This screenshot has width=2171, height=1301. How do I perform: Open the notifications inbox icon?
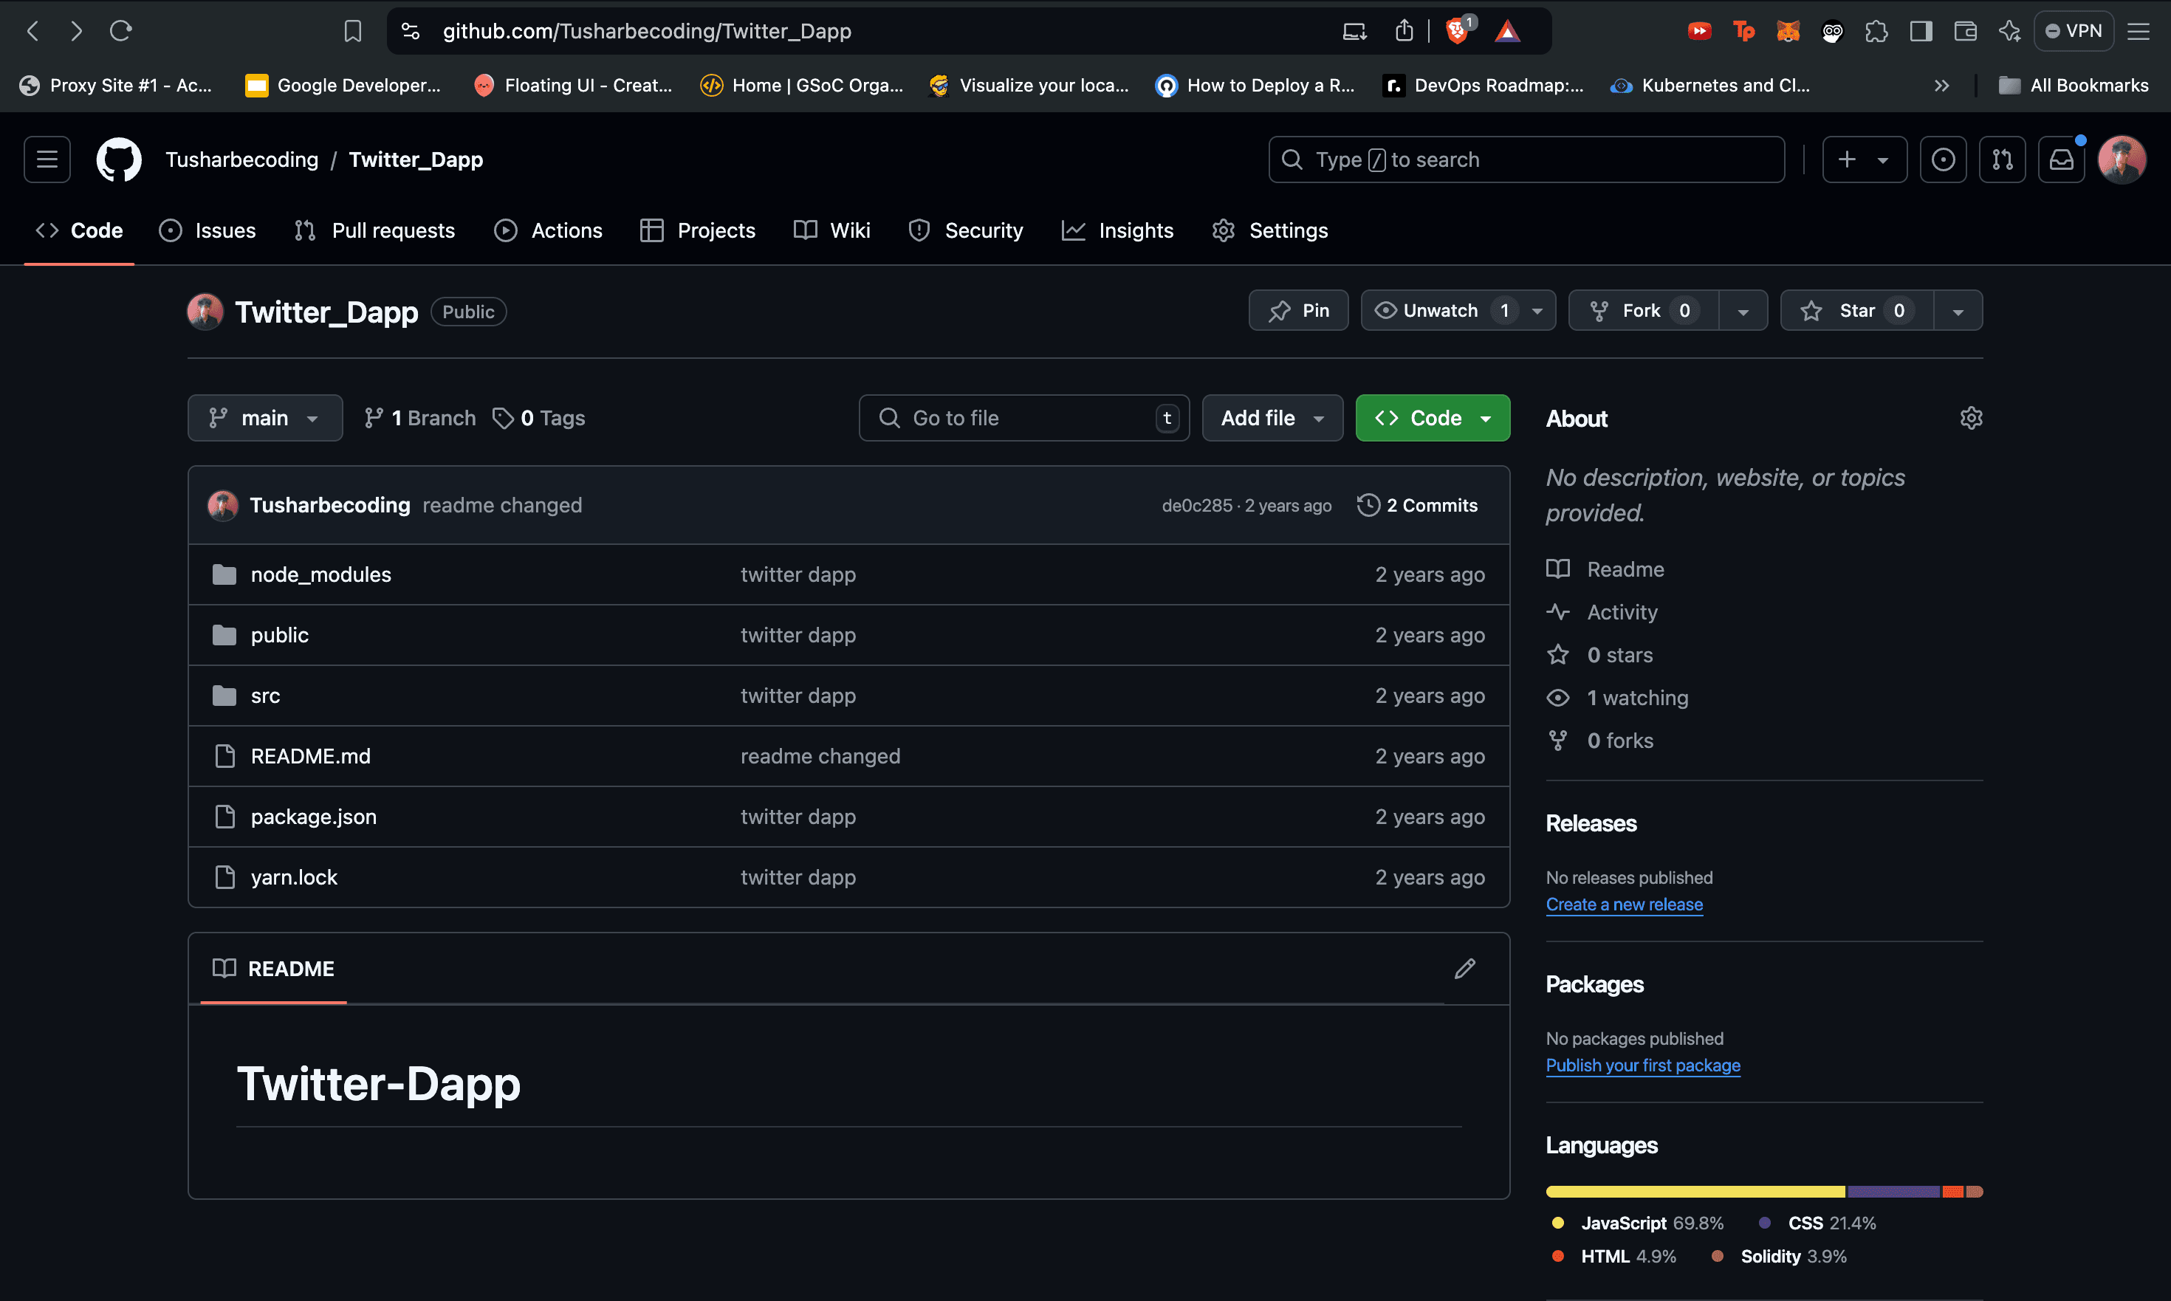pyautogui.click(x=2062, y=159)
